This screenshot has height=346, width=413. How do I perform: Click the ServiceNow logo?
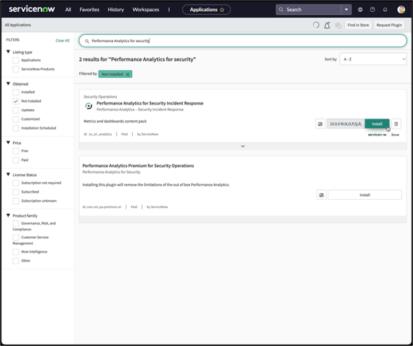[x=32, y=9]
